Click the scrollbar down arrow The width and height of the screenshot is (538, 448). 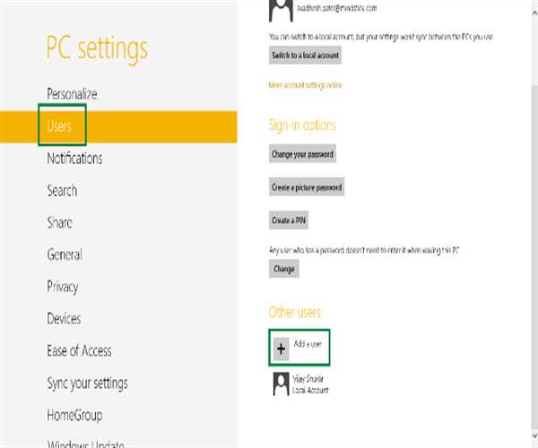(x=534, y=435)
